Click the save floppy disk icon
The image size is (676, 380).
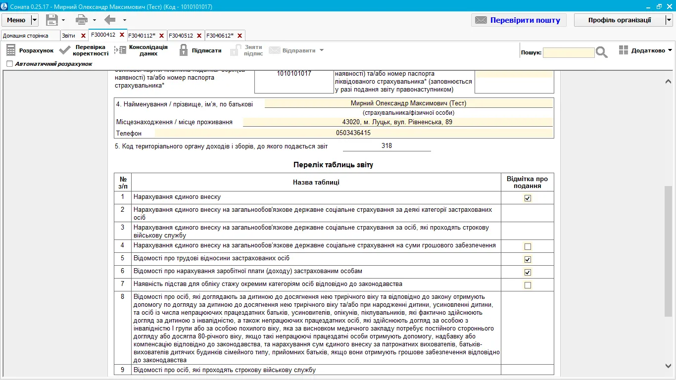pos(52,20)
